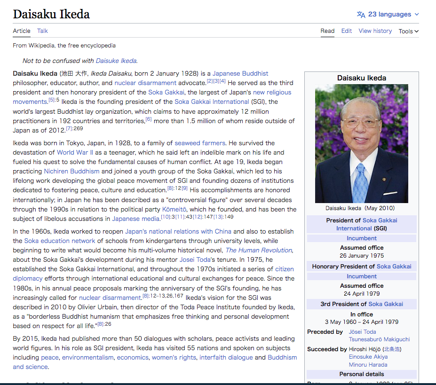436x385 pixels.
Task: Visit the Josei Toda link in article text
Action: tap(195, 260)
